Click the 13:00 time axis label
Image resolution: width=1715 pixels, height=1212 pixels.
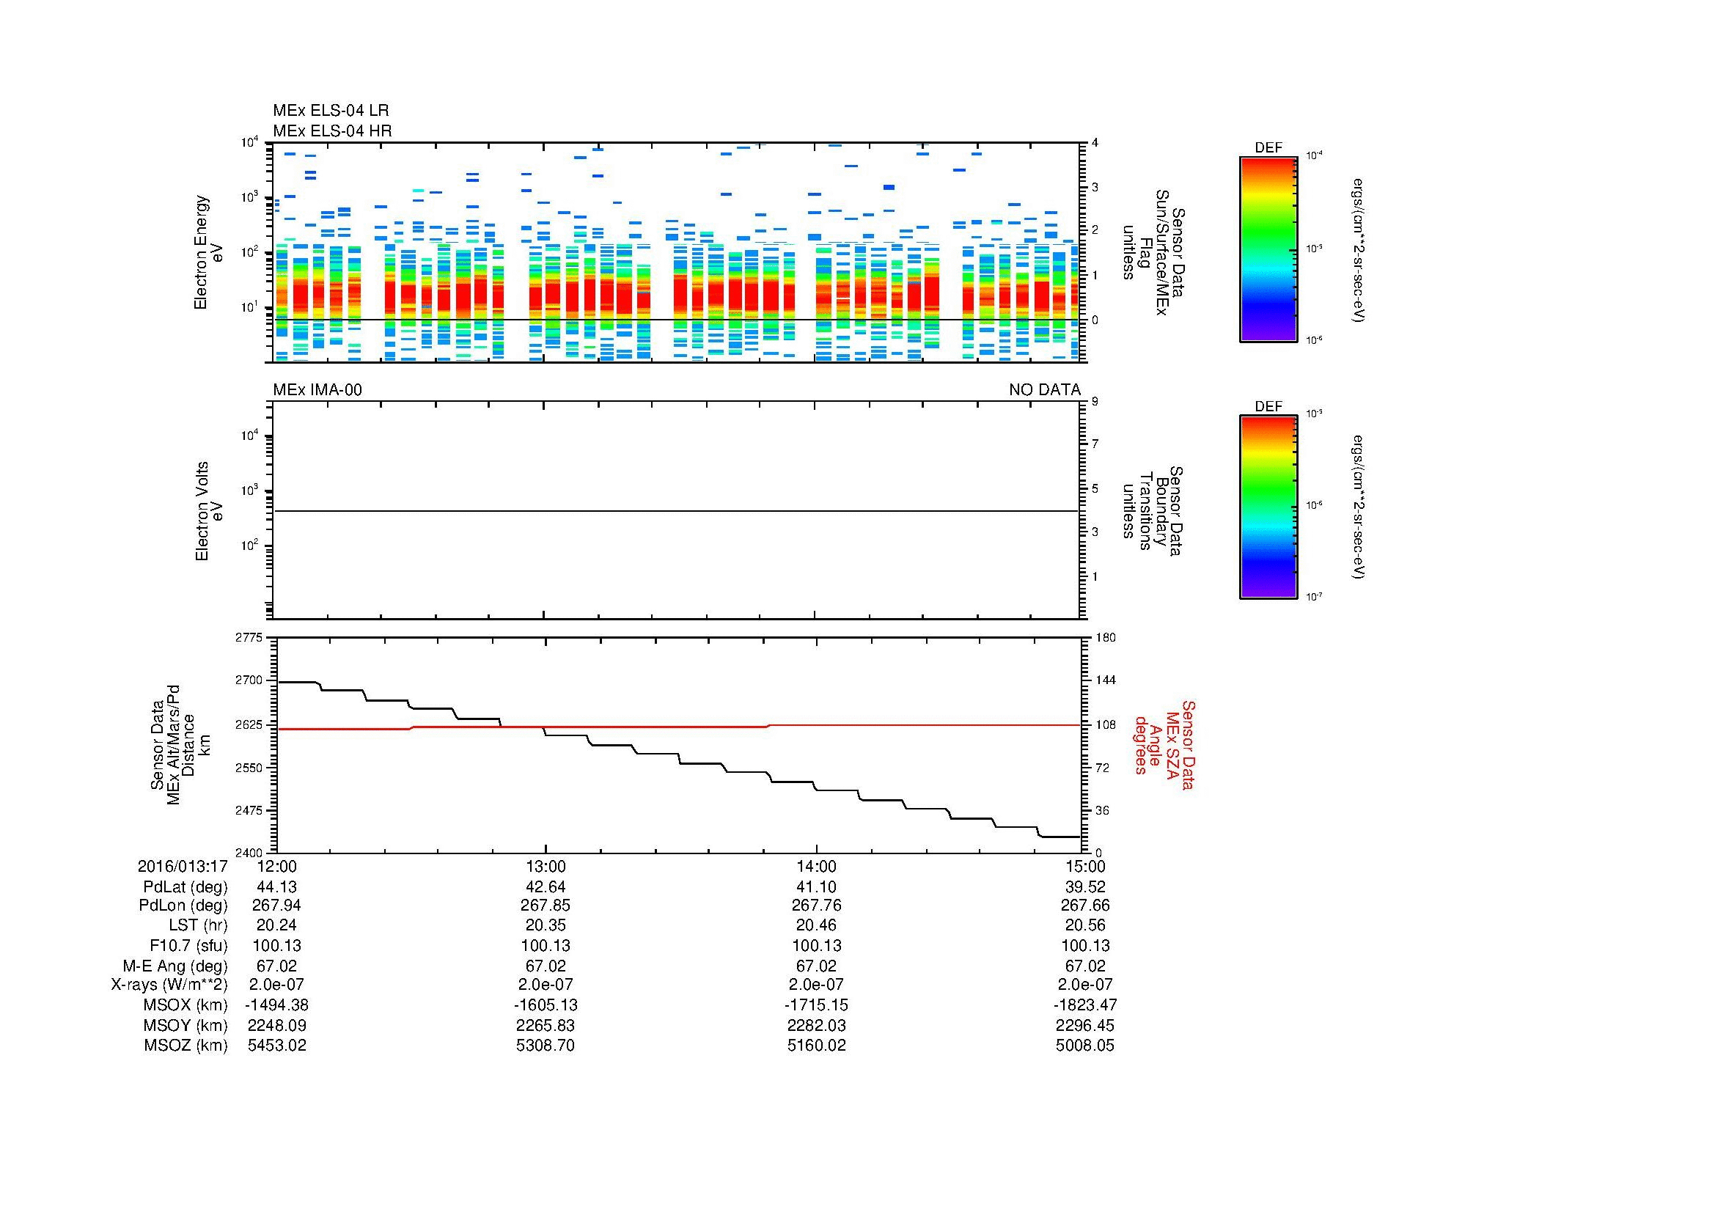[546, 866]
